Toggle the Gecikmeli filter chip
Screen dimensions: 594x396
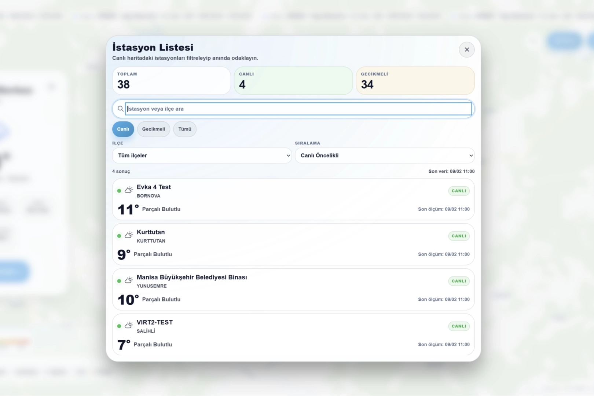tap(154, 129)
